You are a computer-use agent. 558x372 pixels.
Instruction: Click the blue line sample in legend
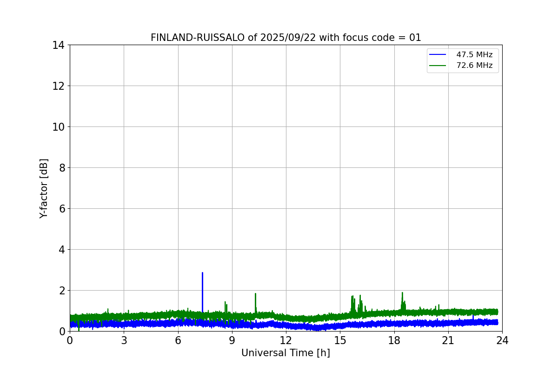click(438, 55)
